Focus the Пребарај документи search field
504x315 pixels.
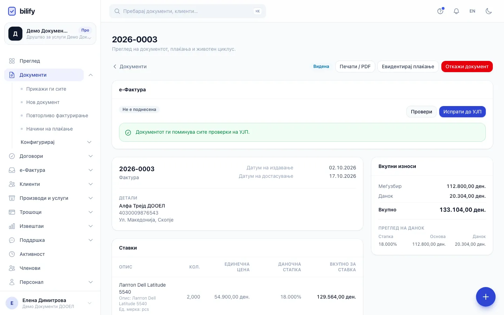click(188, 11)
